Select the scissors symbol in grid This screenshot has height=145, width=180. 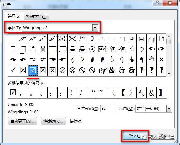pyautogui.click(x=63, y=39)
